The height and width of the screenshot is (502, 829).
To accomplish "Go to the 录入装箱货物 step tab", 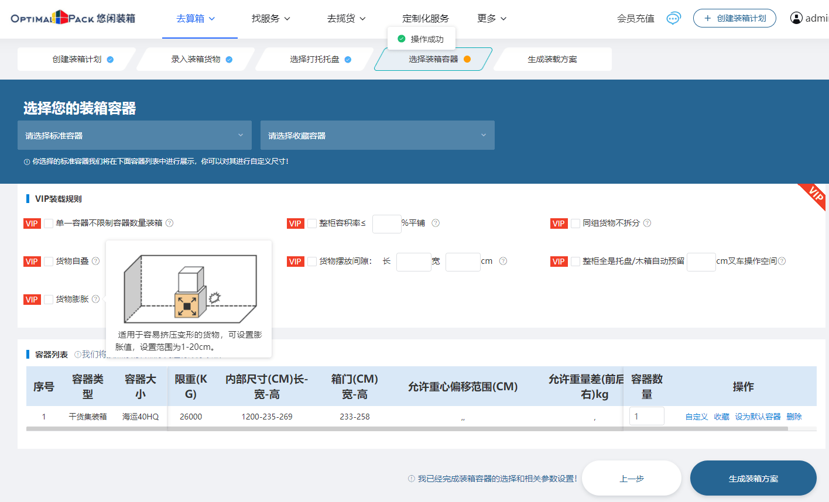I will (196, 59).
